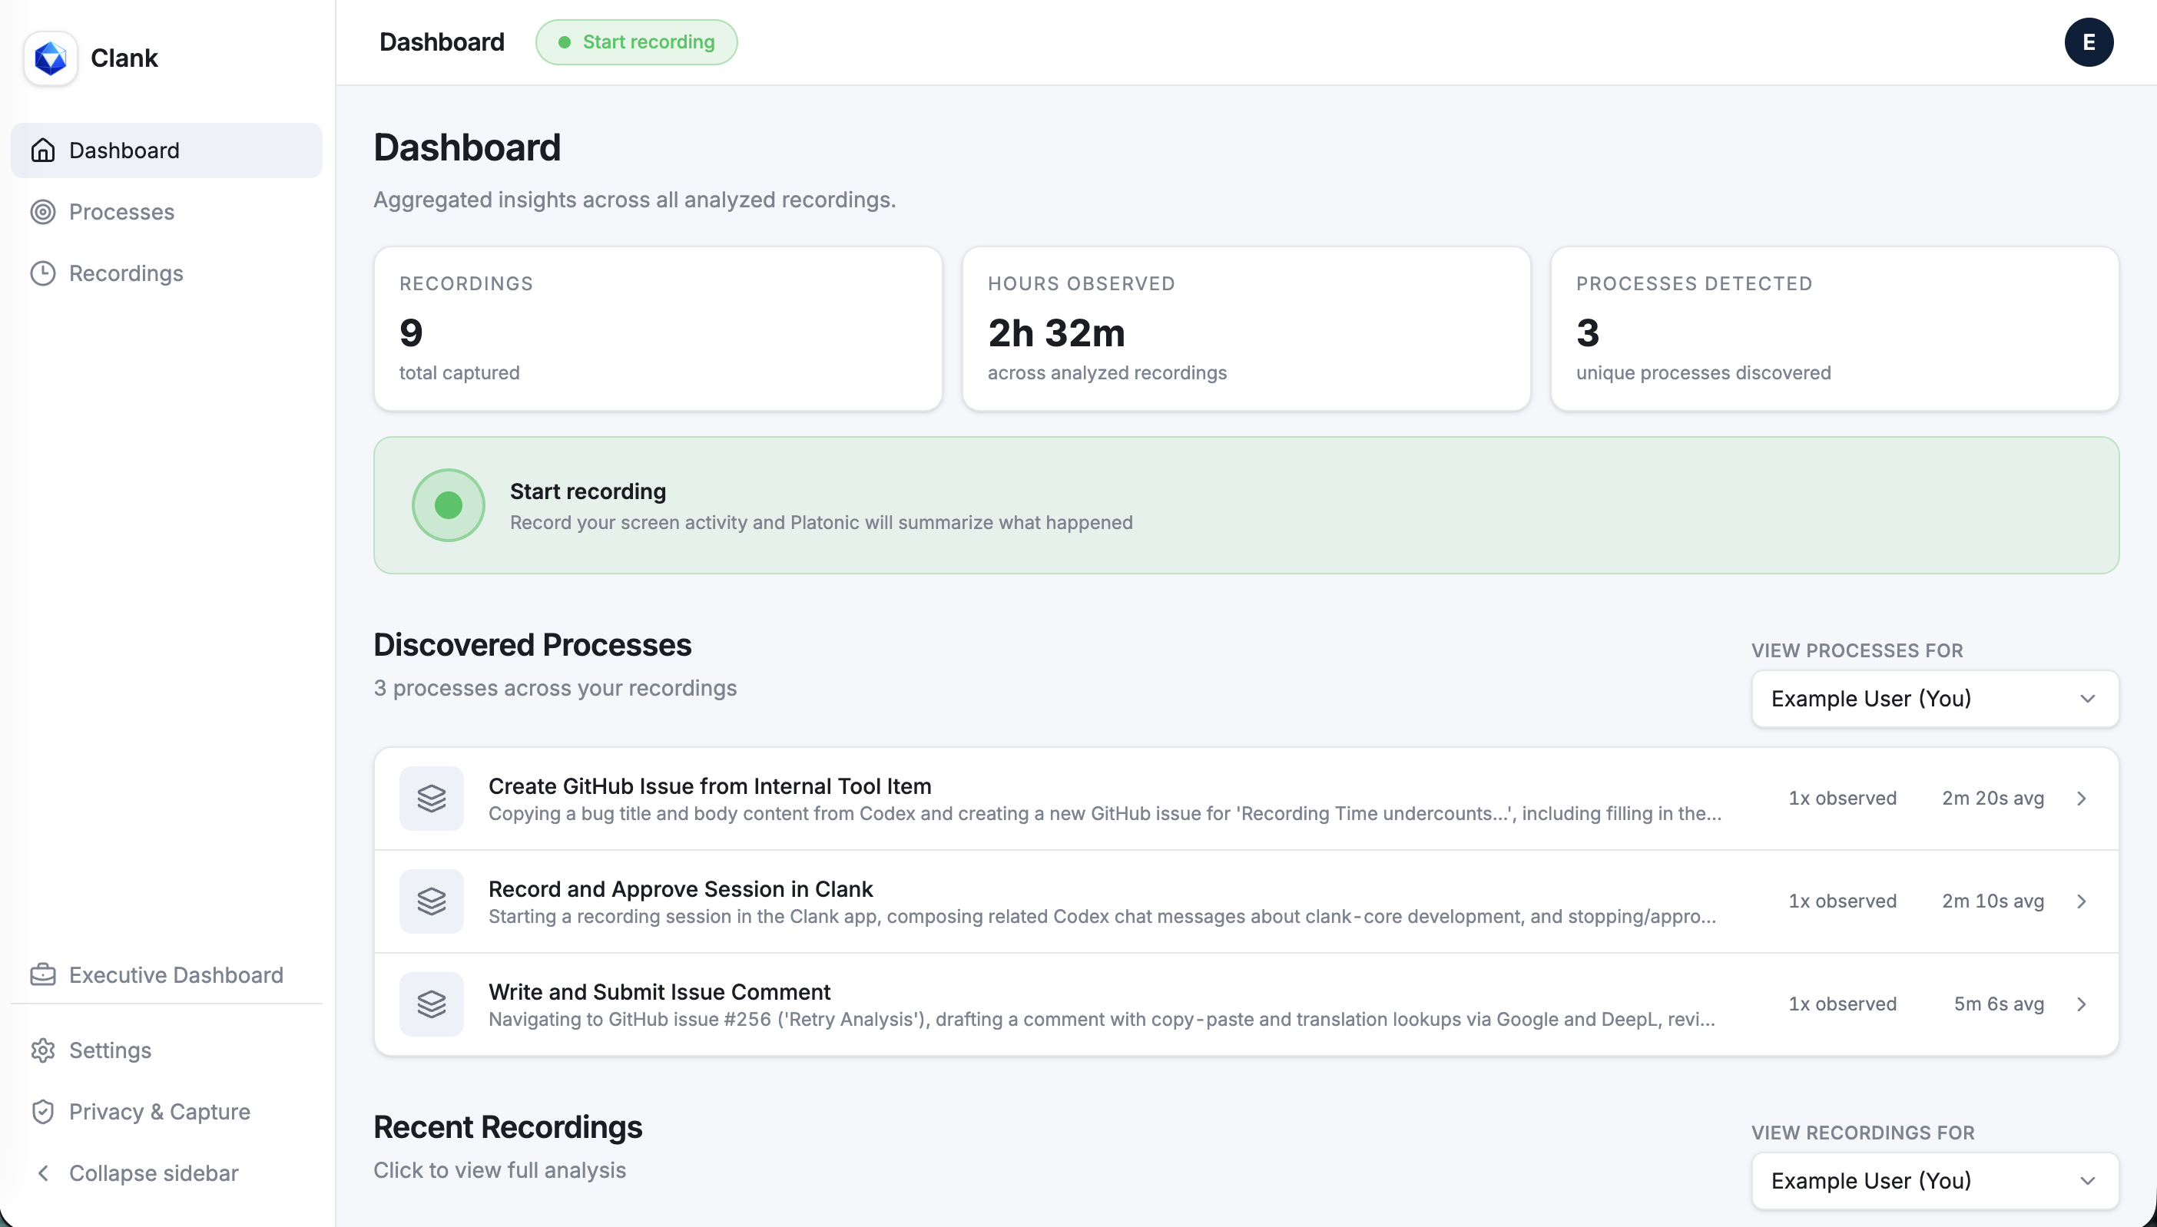This screenshot has height=1227, width=2157.
Task: Open the View Recordings For dropdown
Action: pos(1934,1181)
